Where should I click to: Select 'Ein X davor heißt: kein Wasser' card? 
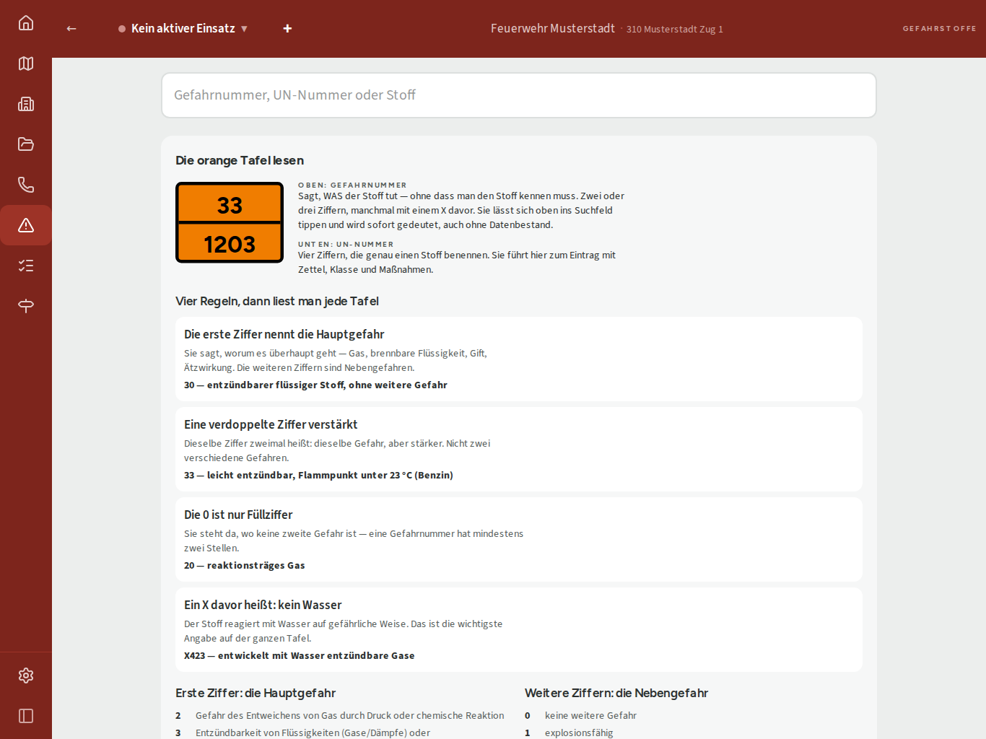click(519, 629)
